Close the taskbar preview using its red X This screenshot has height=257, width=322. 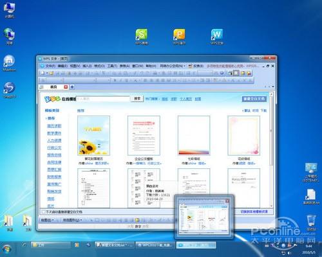(x=227, y=201)
